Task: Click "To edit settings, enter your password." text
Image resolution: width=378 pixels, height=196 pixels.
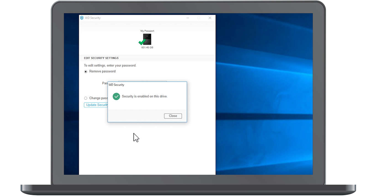Action: click(x=110, y=66)
